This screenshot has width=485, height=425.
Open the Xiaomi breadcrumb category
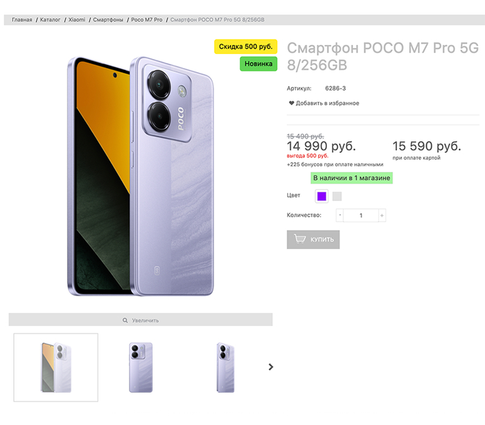point(77,20)
